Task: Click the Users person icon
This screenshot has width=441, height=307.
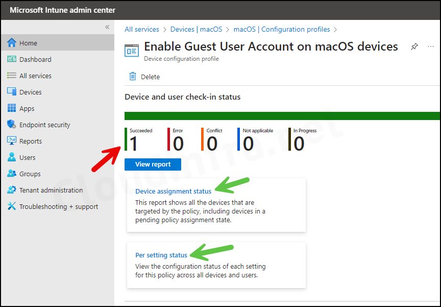Action: coord(12,157)
